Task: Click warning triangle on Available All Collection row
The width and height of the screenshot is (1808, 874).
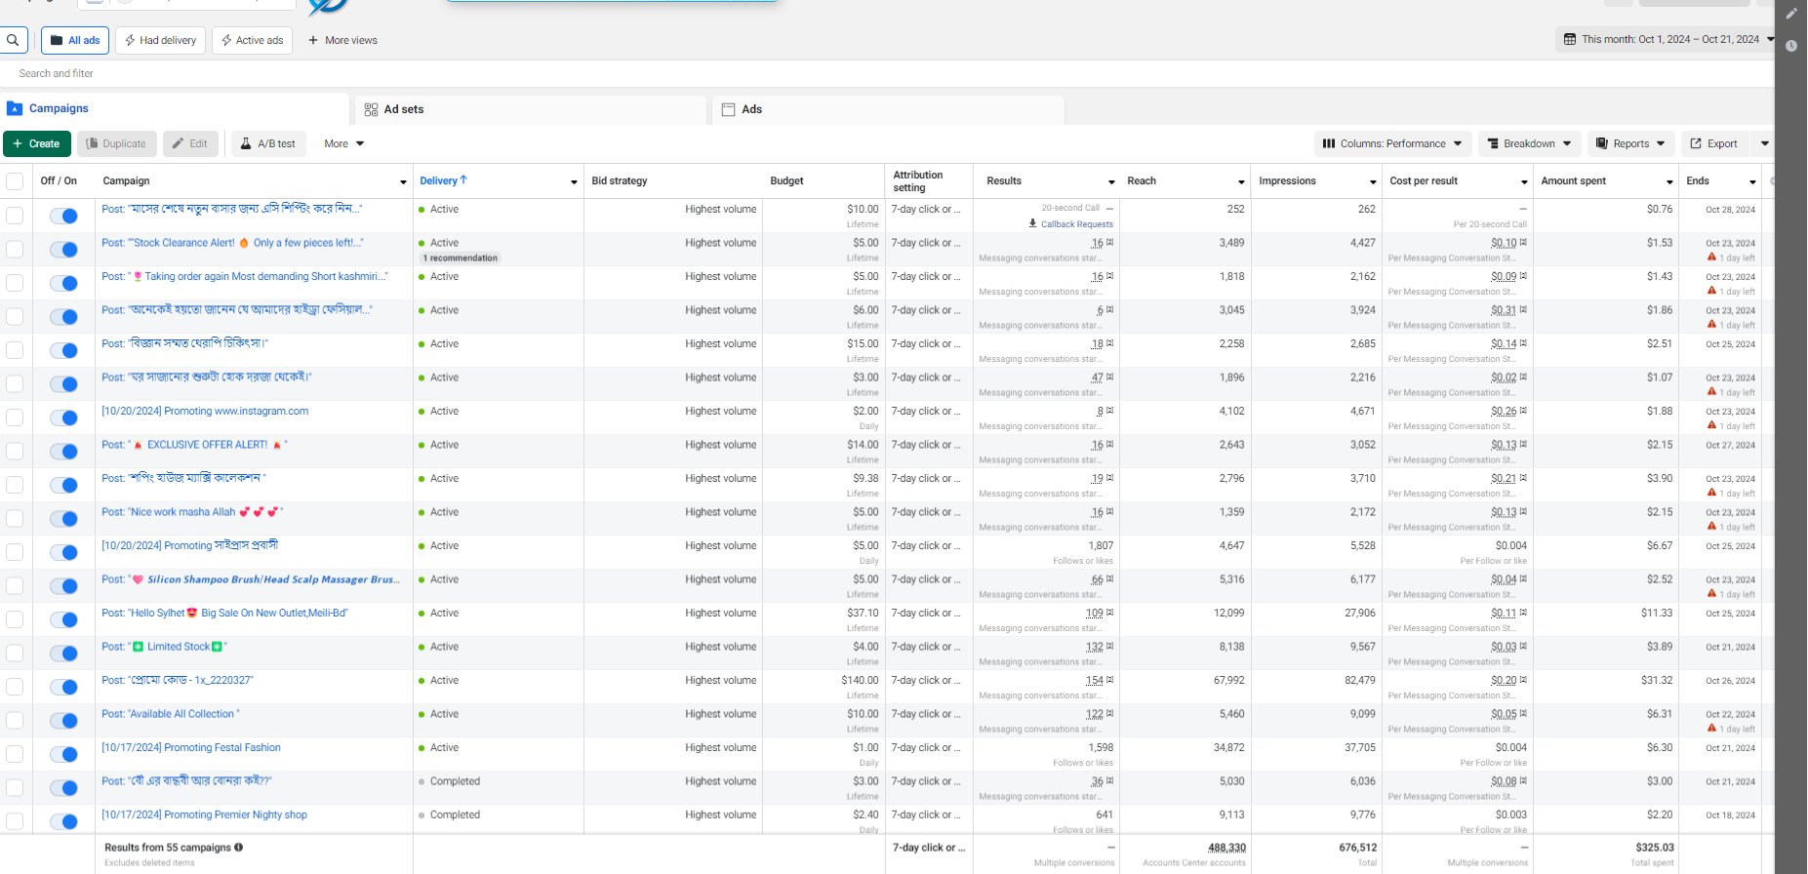Action: click(1712, 729)
